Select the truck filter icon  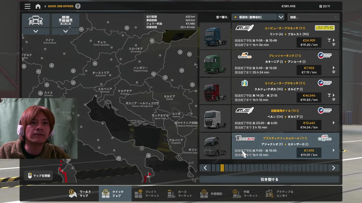(x=36, y=20)
